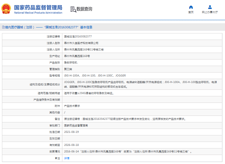Click the model specification JIXI-H-100A text

[x=72, y=76]
